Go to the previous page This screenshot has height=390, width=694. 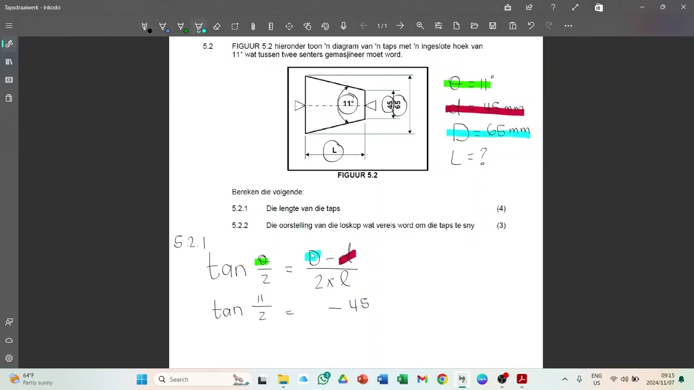(x=364, y=26)
